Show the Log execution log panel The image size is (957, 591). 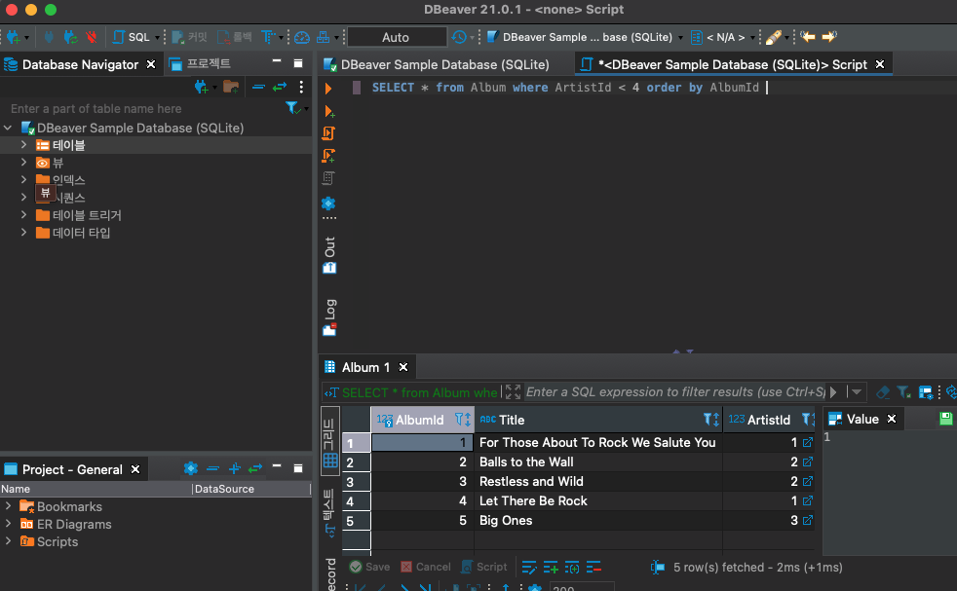pos(329,317)
